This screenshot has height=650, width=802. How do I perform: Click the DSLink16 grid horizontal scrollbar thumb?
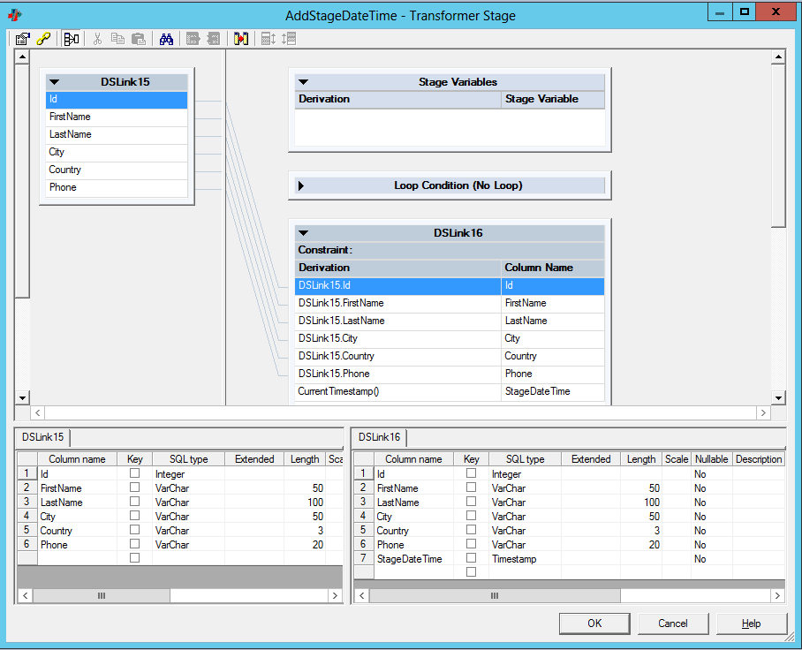(x=495, y=595)
